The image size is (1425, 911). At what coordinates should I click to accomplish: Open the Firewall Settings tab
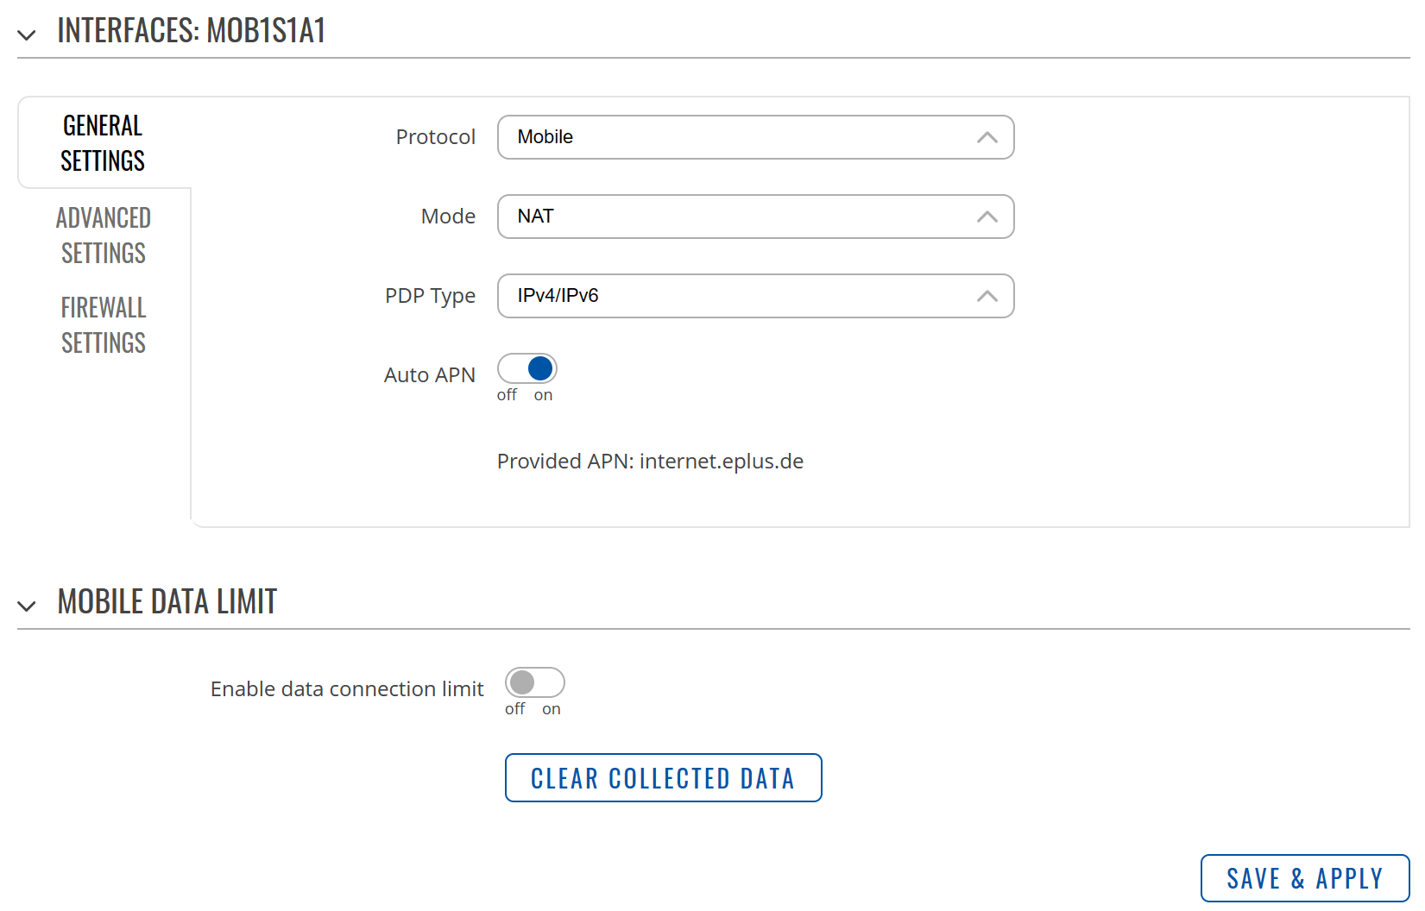104,324
